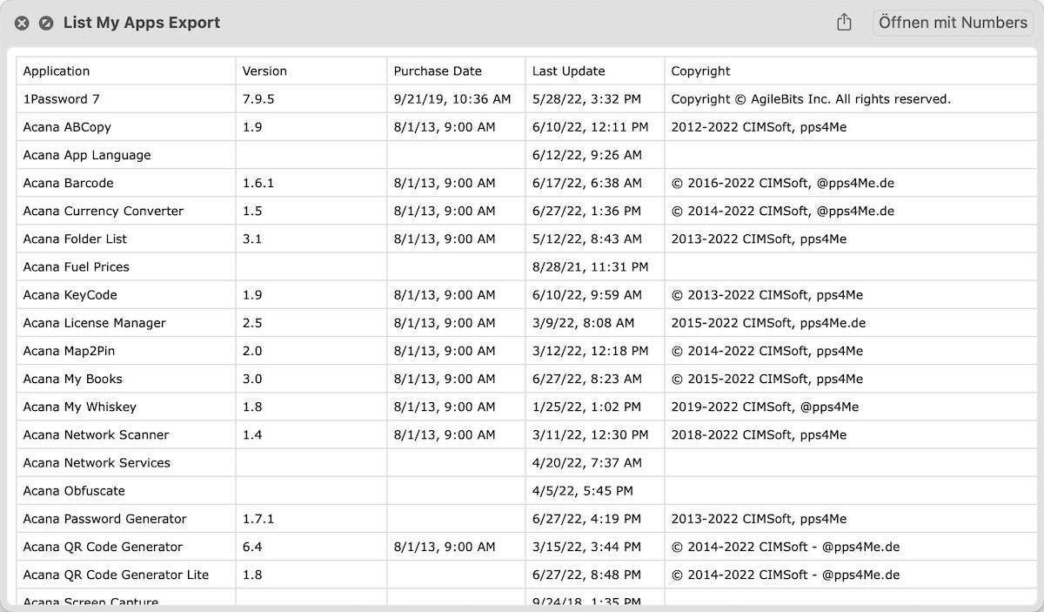Click the AgileBits Inc. copyright cell
This screenshot has height=612, width=1044.
pyautogui.click(x=850, y=99)
